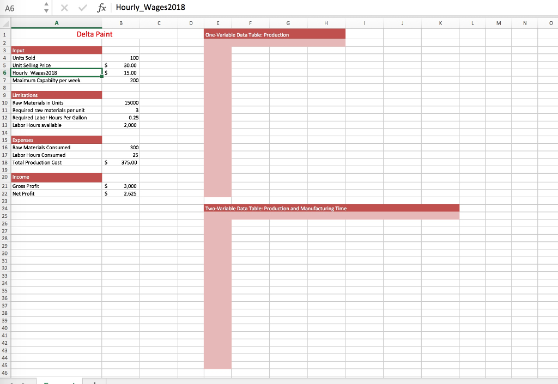This screenshot has height=384, width=558.
Task: Select the Net Profit label
Action: click(x=57, y=193)
